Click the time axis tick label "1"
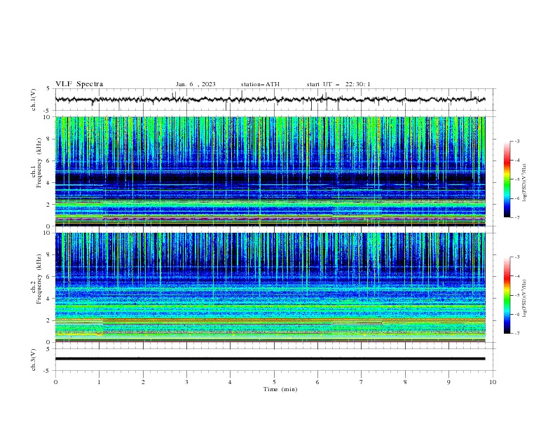This screenshot has height=429, width=555. [x=99, y=382]
